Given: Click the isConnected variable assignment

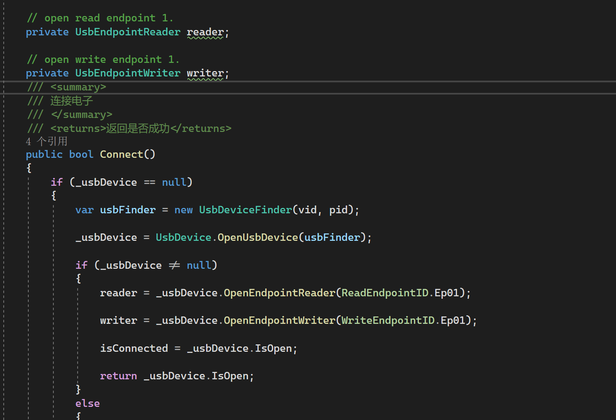Looking at the screenshot, I should coord(134,348).
